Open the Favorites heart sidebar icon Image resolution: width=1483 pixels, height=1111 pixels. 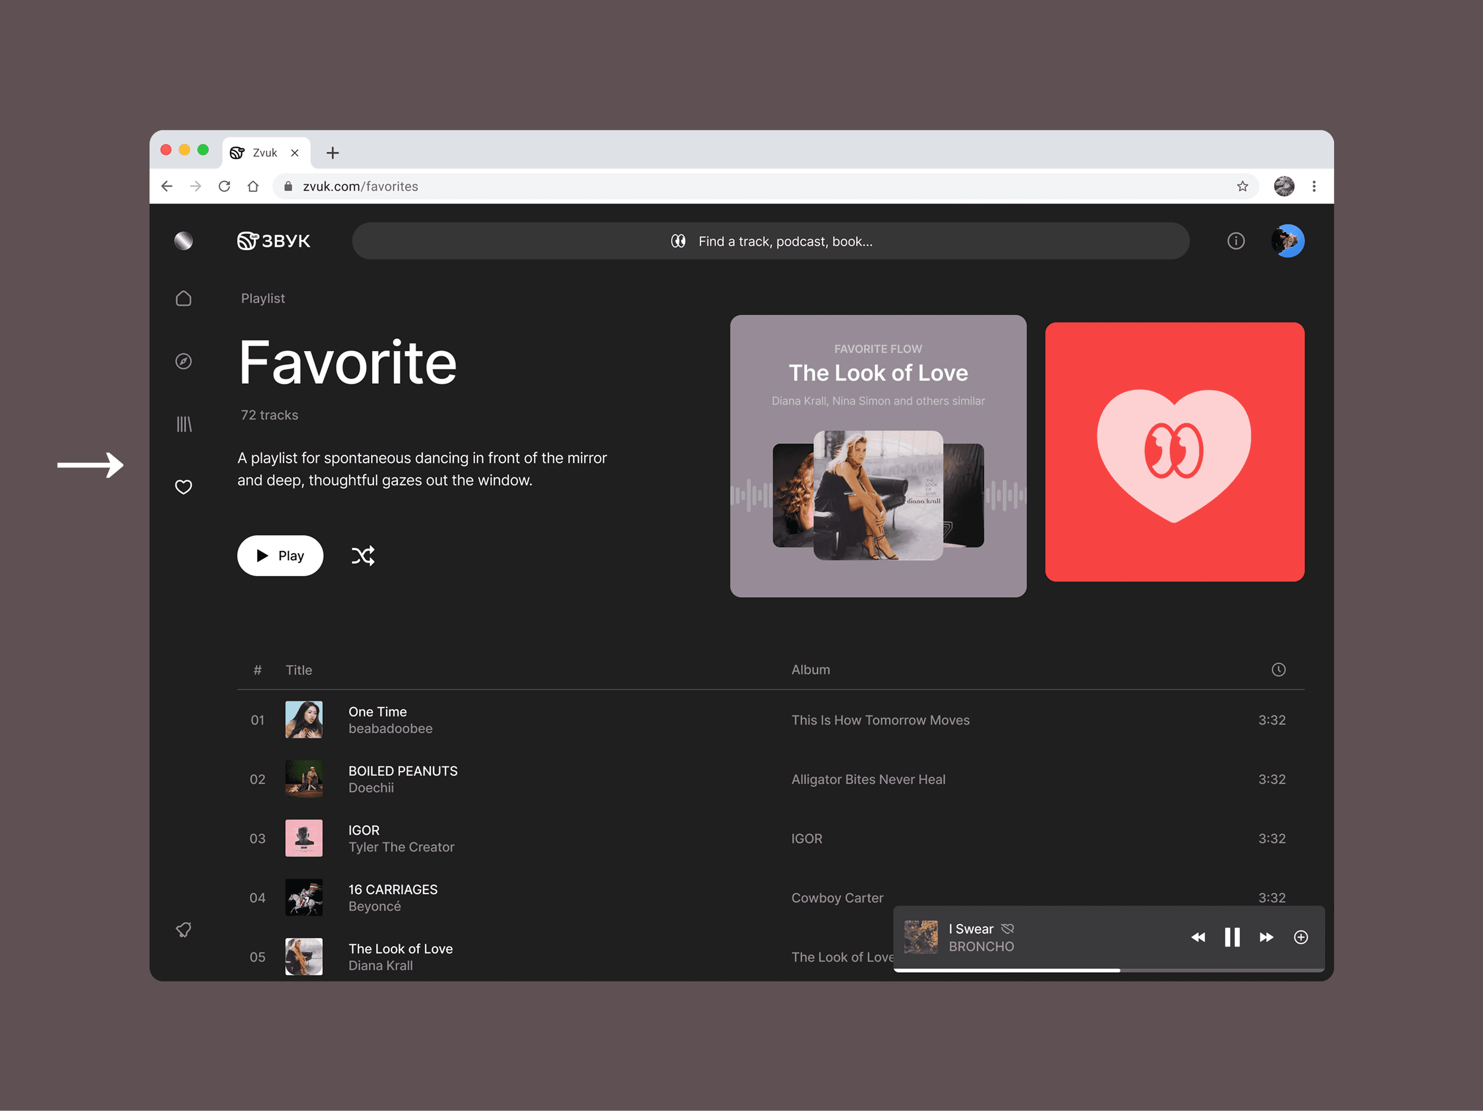183,487
